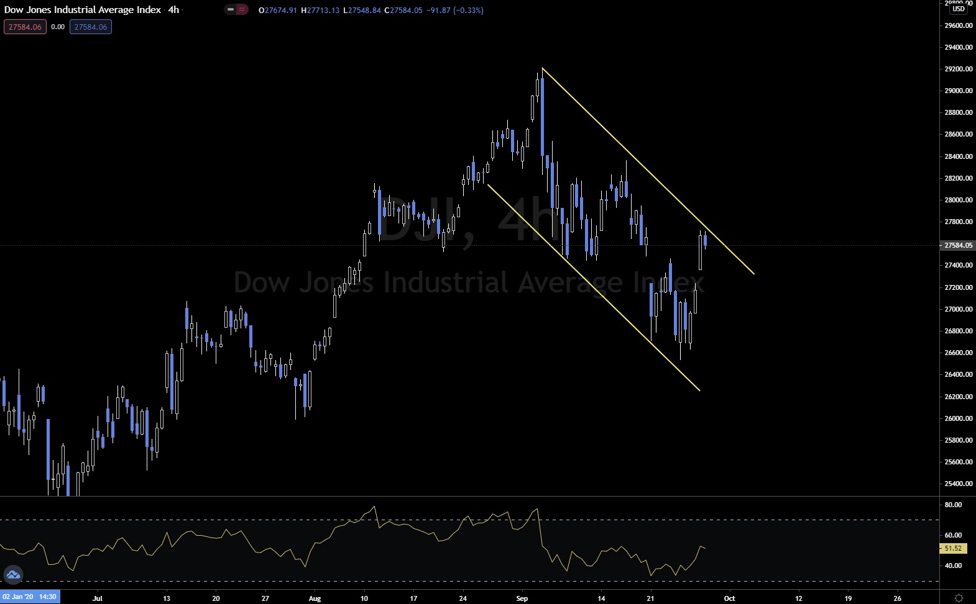Open chart settings gear icon
976x604 pixels.
click(959, 598)
